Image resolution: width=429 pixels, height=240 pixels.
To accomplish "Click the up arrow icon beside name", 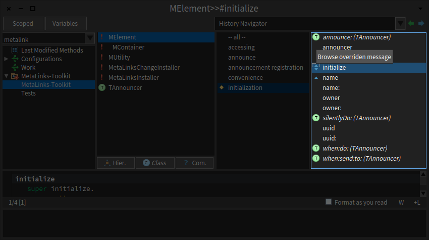I will (x=316, y=78).
